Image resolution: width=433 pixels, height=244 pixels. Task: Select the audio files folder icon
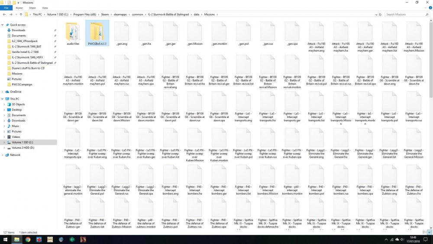point(73,32)
